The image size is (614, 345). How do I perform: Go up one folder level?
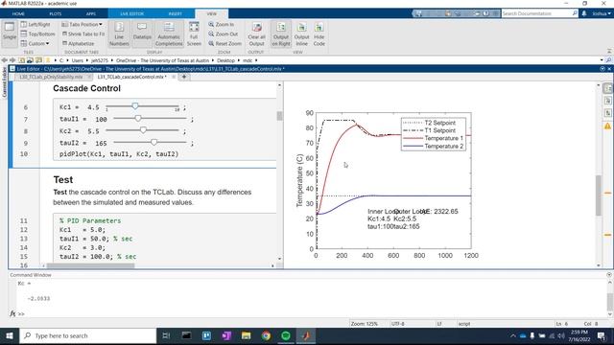click(21, 60)
